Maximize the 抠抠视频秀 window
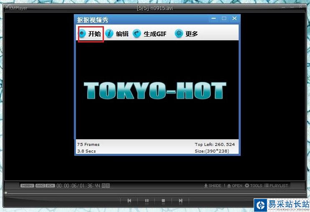Image resolution: width=310 pixels, height=212 pixels. (x=224, y=18)
